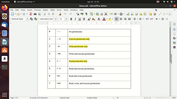Insert a text box
The height and width of the screenshot is (99, 177).
106,14
